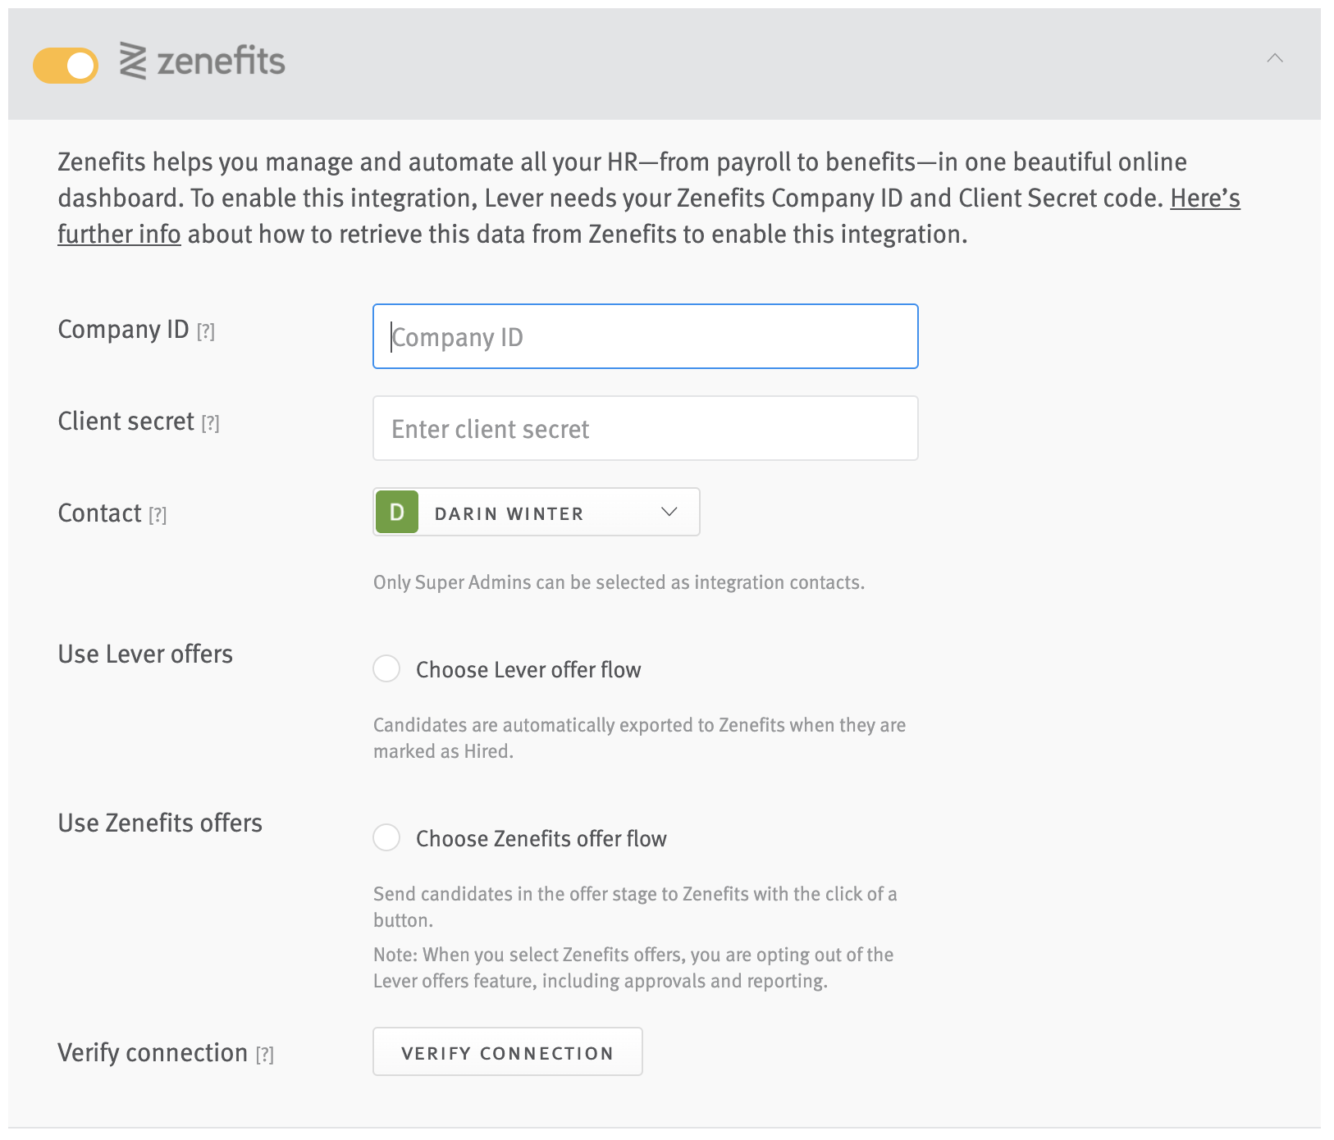Click the Zenefits logo in header
The height and width of the screenshot is (1140, 1334).
(203, 62)
